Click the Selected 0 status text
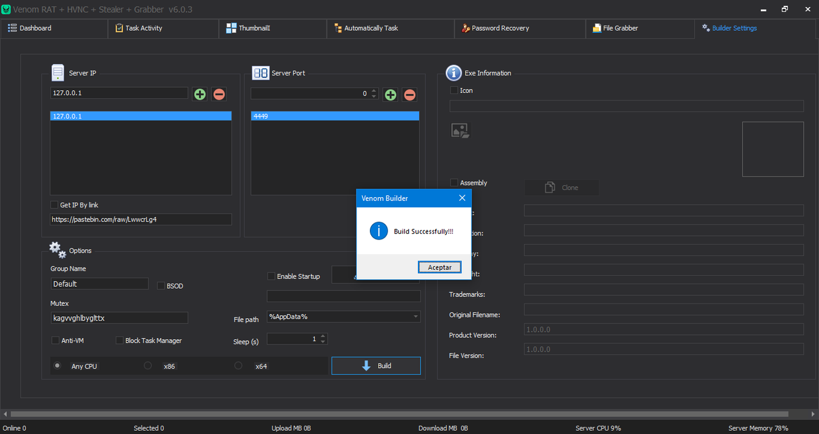 point(148,428)
